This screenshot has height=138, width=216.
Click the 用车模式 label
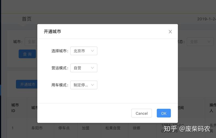(60, 85)
